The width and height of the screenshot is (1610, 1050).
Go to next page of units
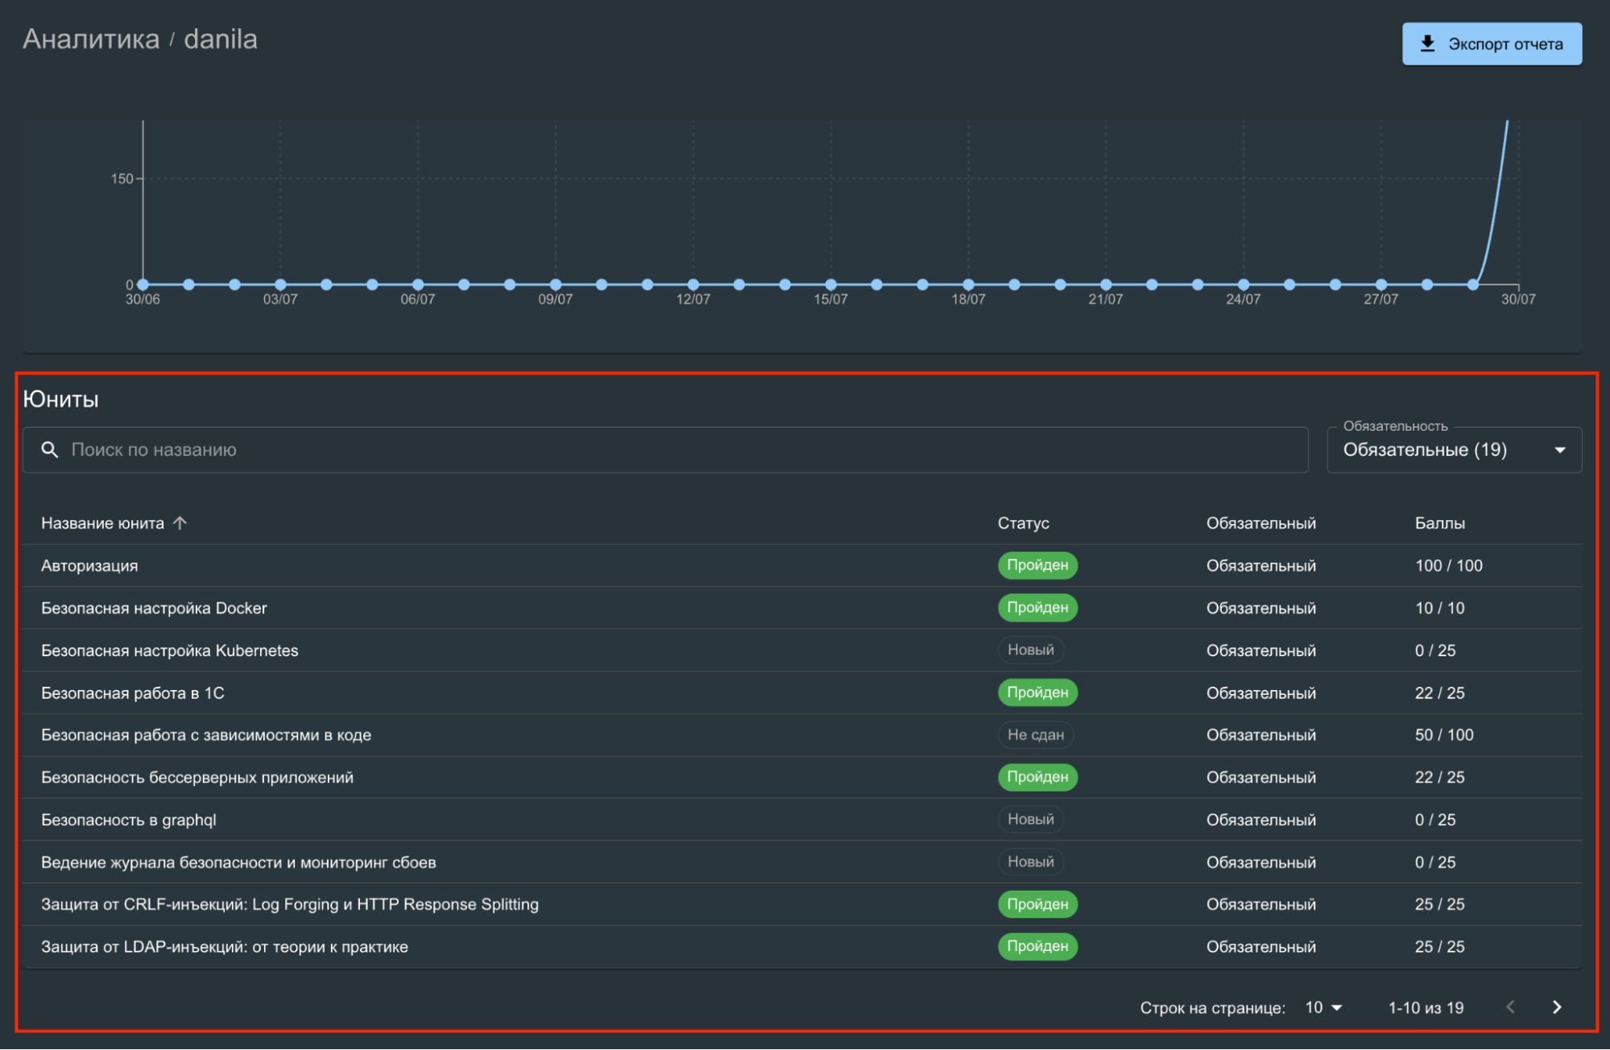[x=1557, y=1007]
